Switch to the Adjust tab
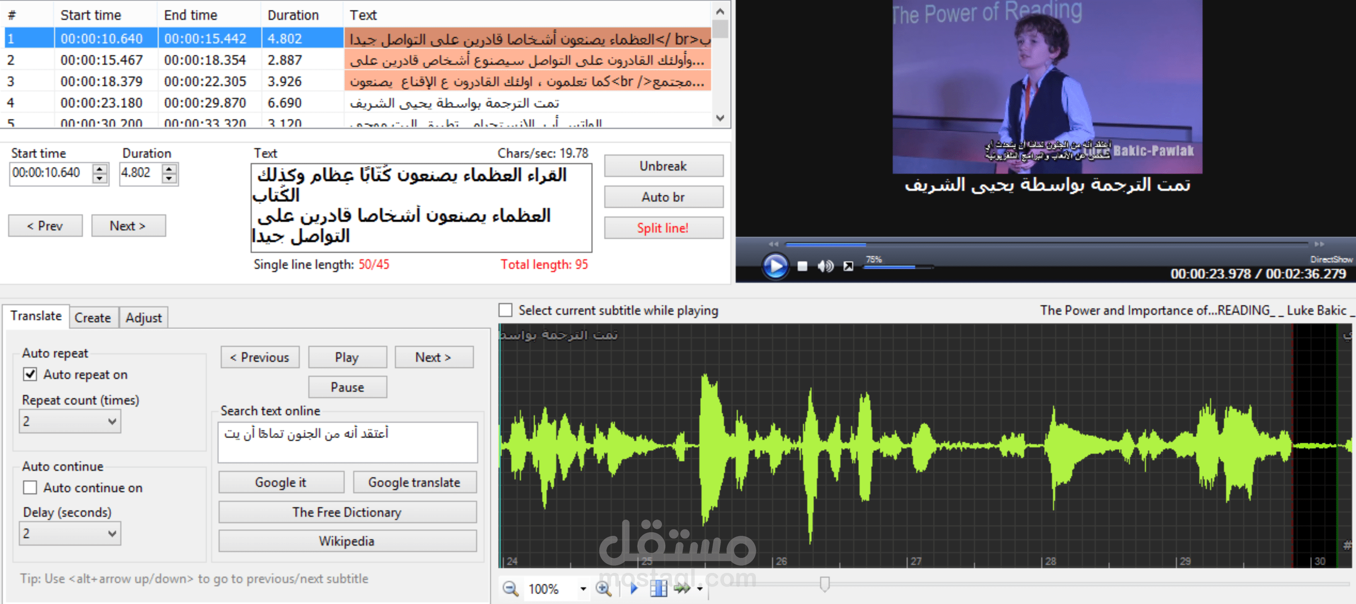This screenshot has width=1356, height=604. point(143,318)
